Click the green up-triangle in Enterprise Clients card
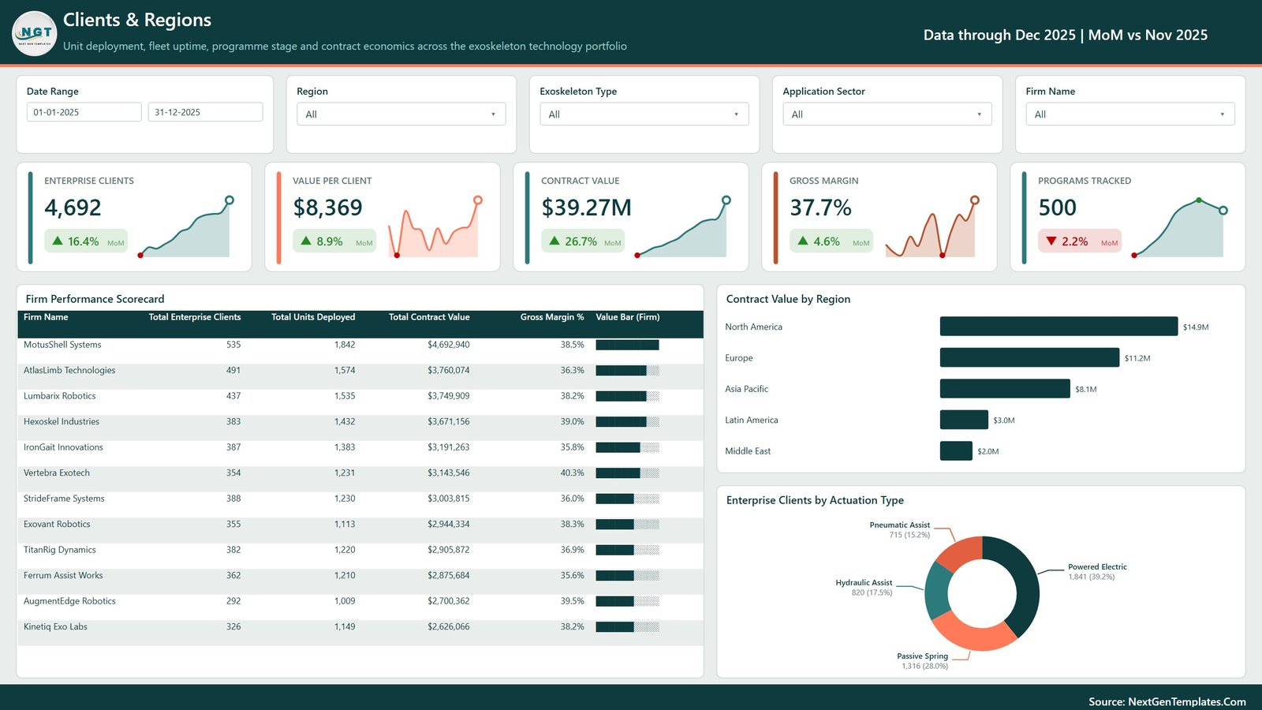The width and height of the screenshot is (1262, 710). tap(58, 241)
